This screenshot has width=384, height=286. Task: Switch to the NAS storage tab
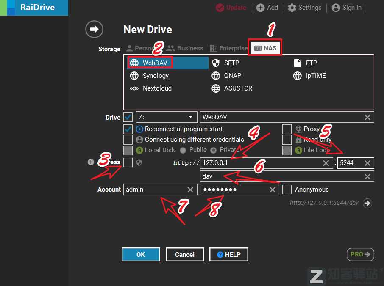(265, 48)
